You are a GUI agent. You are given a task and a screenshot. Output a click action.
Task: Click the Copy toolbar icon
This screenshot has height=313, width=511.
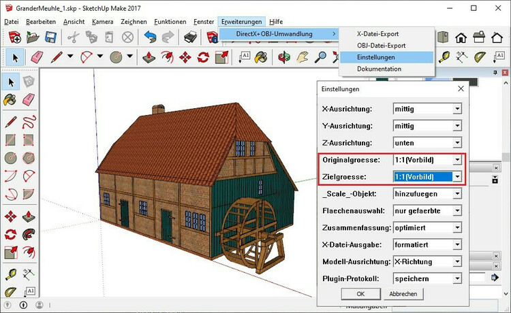coord(91,37)
